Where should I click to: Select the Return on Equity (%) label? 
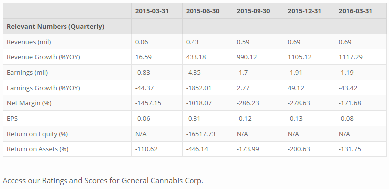click(37, 134)
